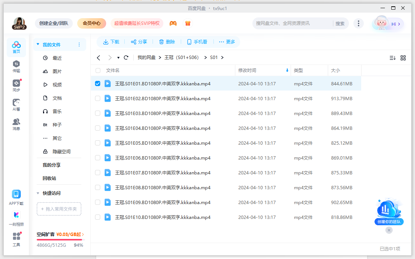Open the three-dot menu near the avatar

pos(359,23)
